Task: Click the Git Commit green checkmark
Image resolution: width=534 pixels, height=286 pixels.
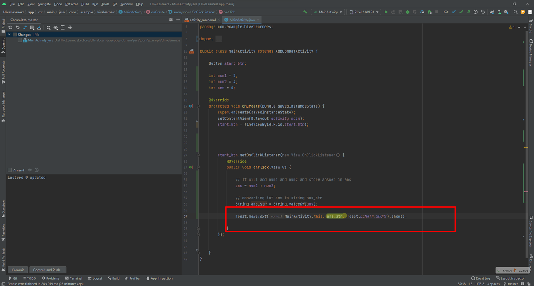Action: pos(461,12)
